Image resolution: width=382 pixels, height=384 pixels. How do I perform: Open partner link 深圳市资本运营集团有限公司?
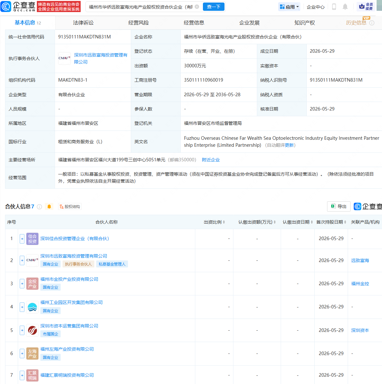(69, 326)
